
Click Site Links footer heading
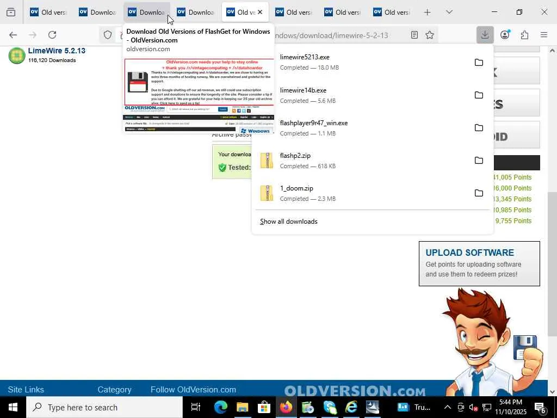pyautogui.click(x=26, y=390)
